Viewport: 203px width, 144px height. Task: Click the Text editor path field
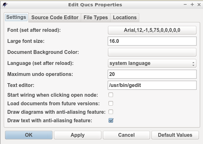coord(152,85)
